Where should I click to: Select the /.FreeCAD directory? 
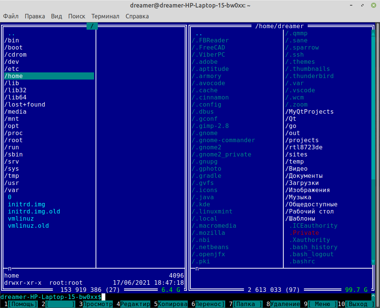pos(208,48)
